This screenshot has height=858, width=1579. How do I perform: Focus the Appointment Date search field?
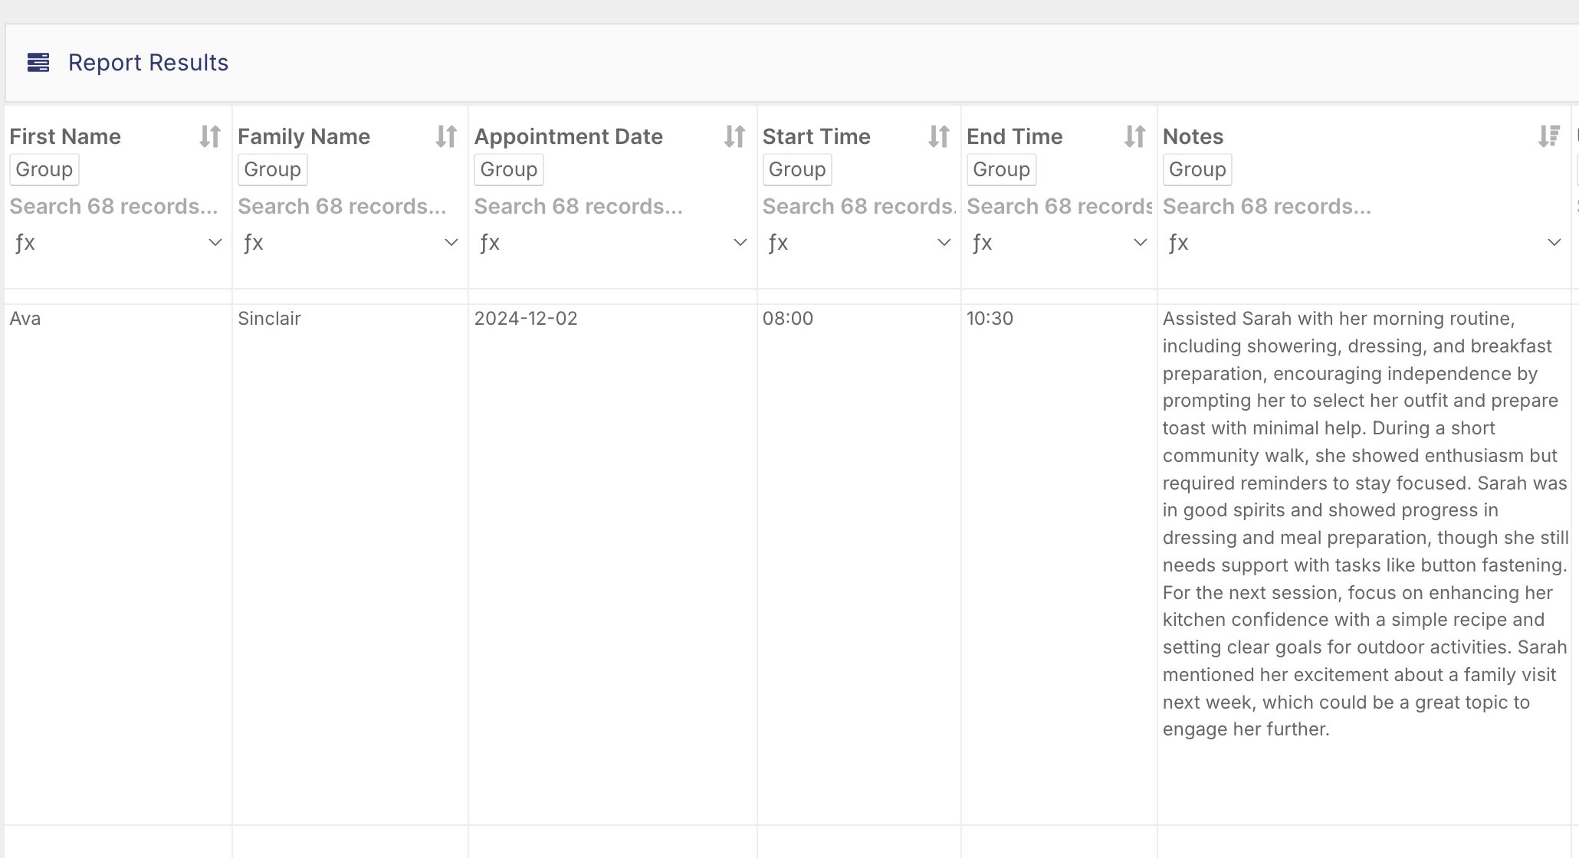pos(612,206)
